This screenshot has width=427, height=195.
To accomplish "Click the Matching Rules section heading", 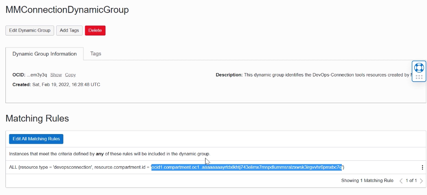I will (37, 119).
